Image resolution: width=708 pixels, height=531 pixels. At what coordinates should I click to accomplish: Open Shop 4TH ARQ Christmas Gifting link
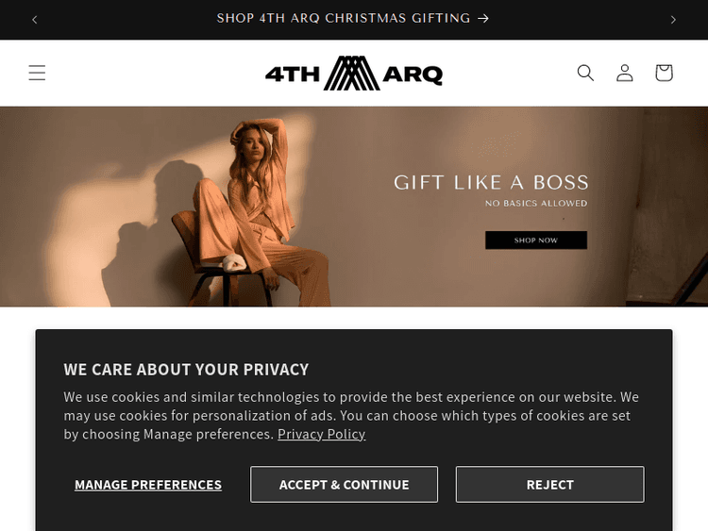tap(344, 18)
